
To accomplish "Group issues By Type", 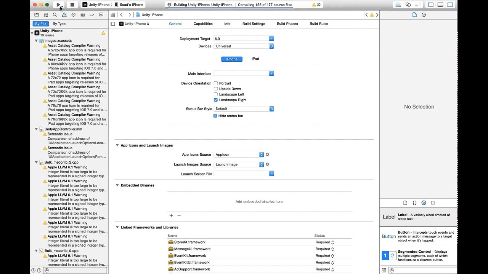I will [x=59, y=24].
